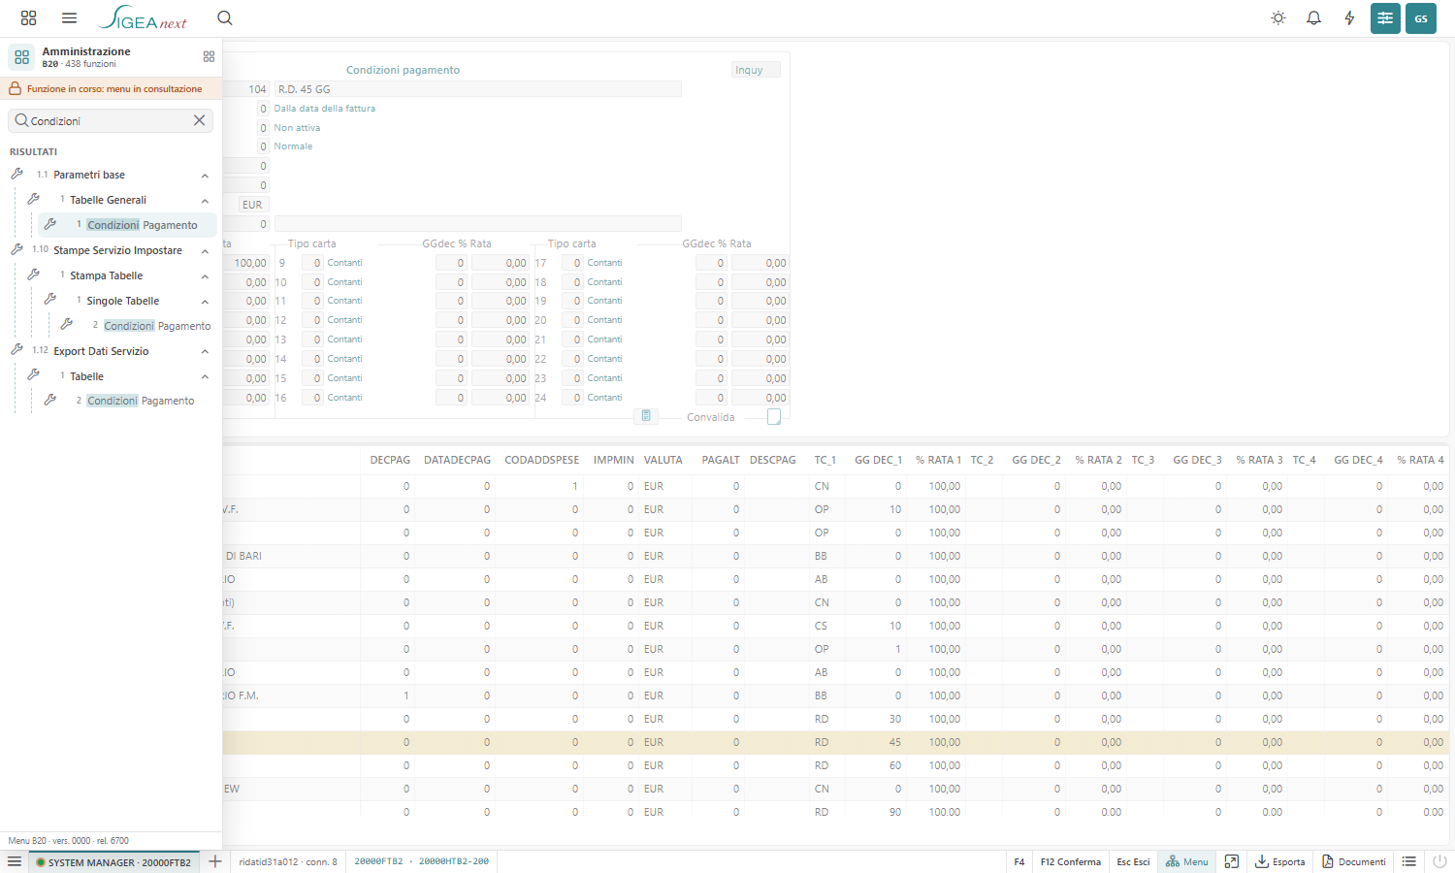Click the expand window icon in status bar

click(1232, 861)
